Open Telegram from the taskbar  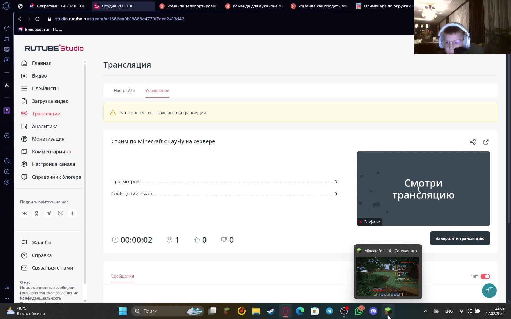click(x=329, y=311)
